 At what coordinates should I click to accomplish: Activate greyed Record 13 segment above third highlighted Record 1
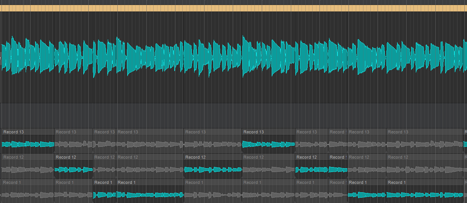367,141
